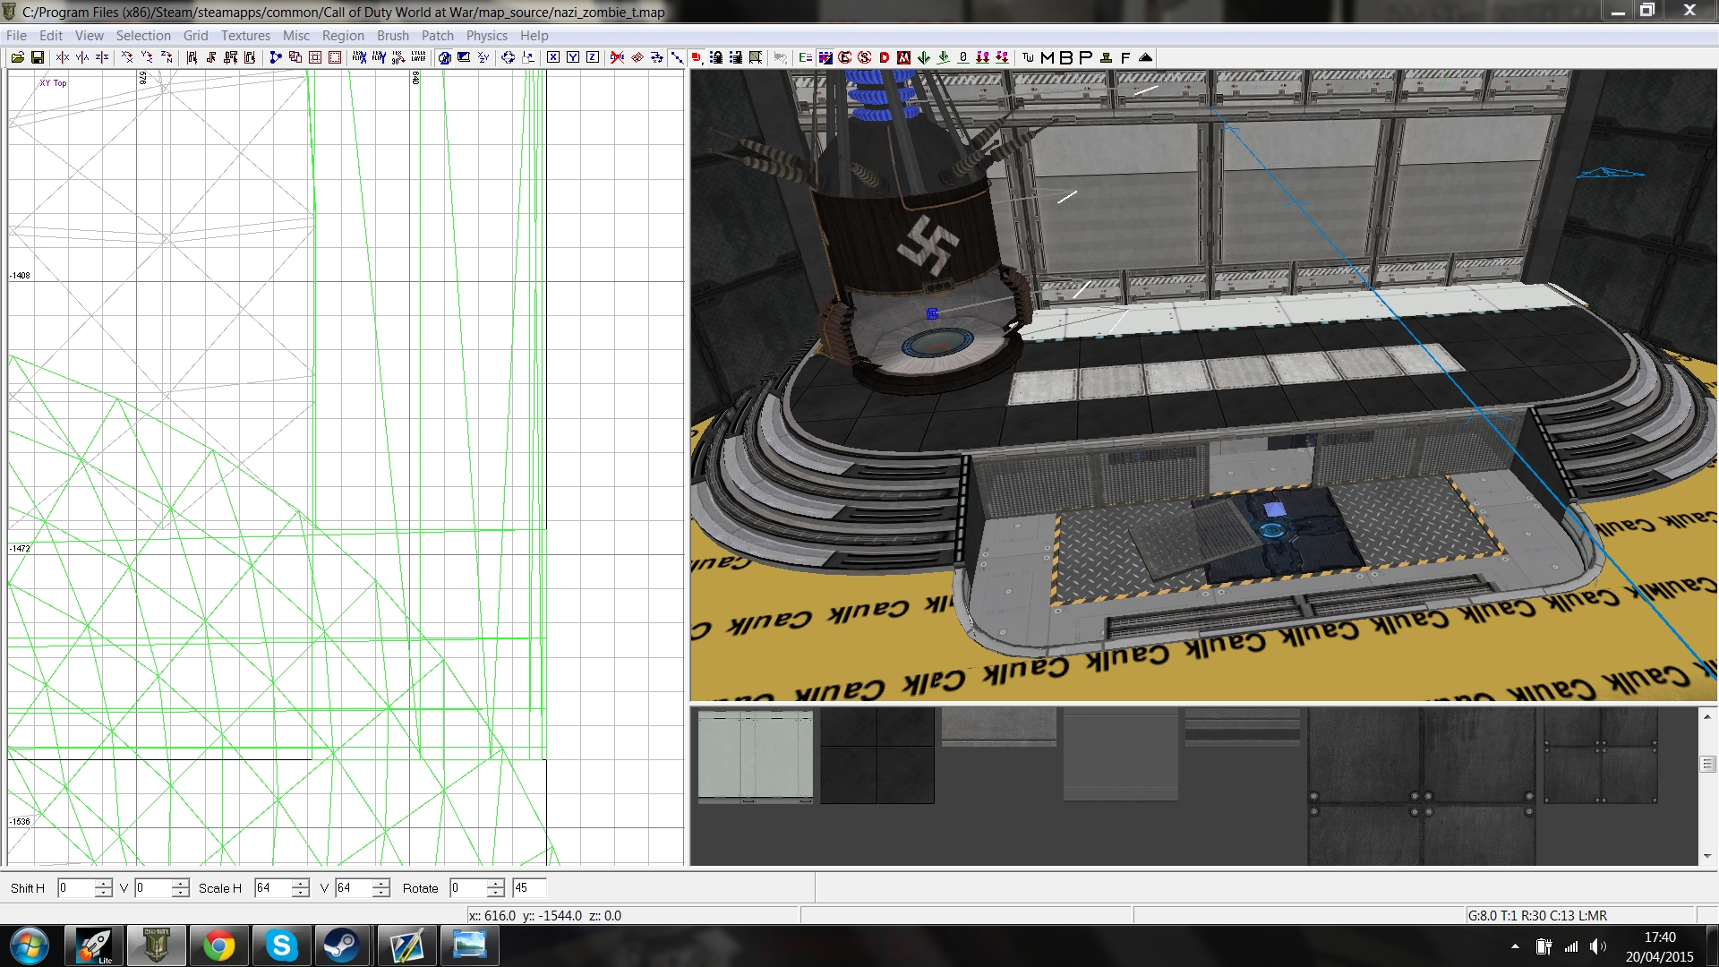The width and height of the screenshot is (1719, 967).
Task: Flip selection along the X axis
Action: click(x=63, y=57)
